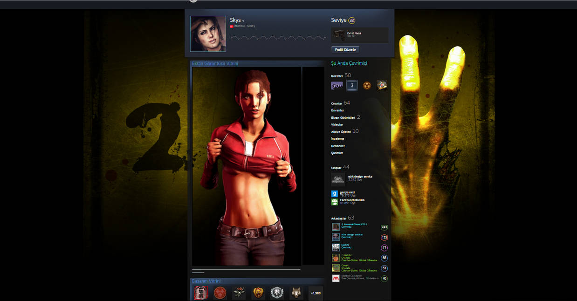
Task: Open the Rozetler badges link
Action: (337, 76)
